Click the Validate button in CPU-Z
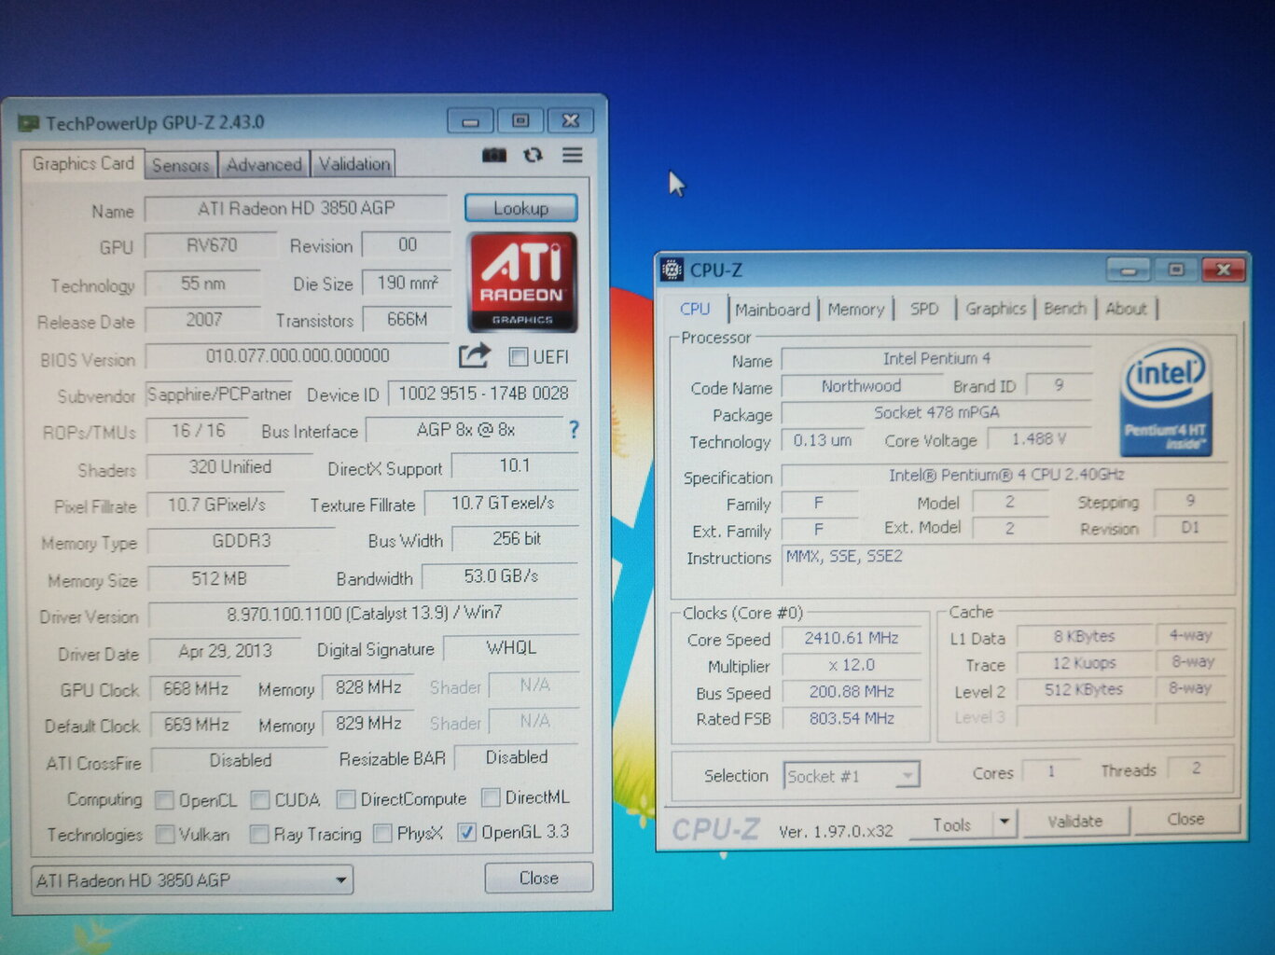 [1074, 822]
